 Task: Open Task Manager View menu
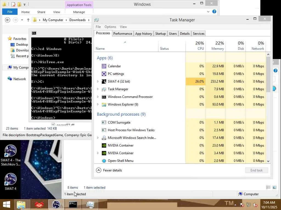coord(123,27)
